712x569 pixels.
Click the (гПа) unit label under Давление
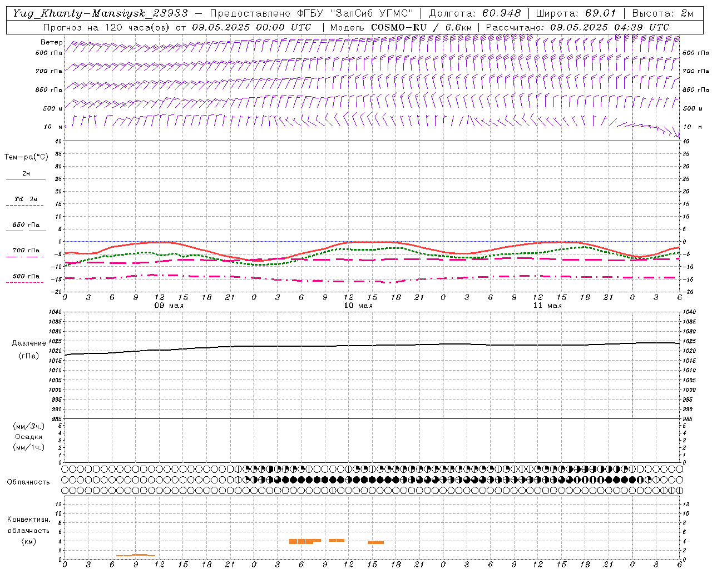[28, 356]
